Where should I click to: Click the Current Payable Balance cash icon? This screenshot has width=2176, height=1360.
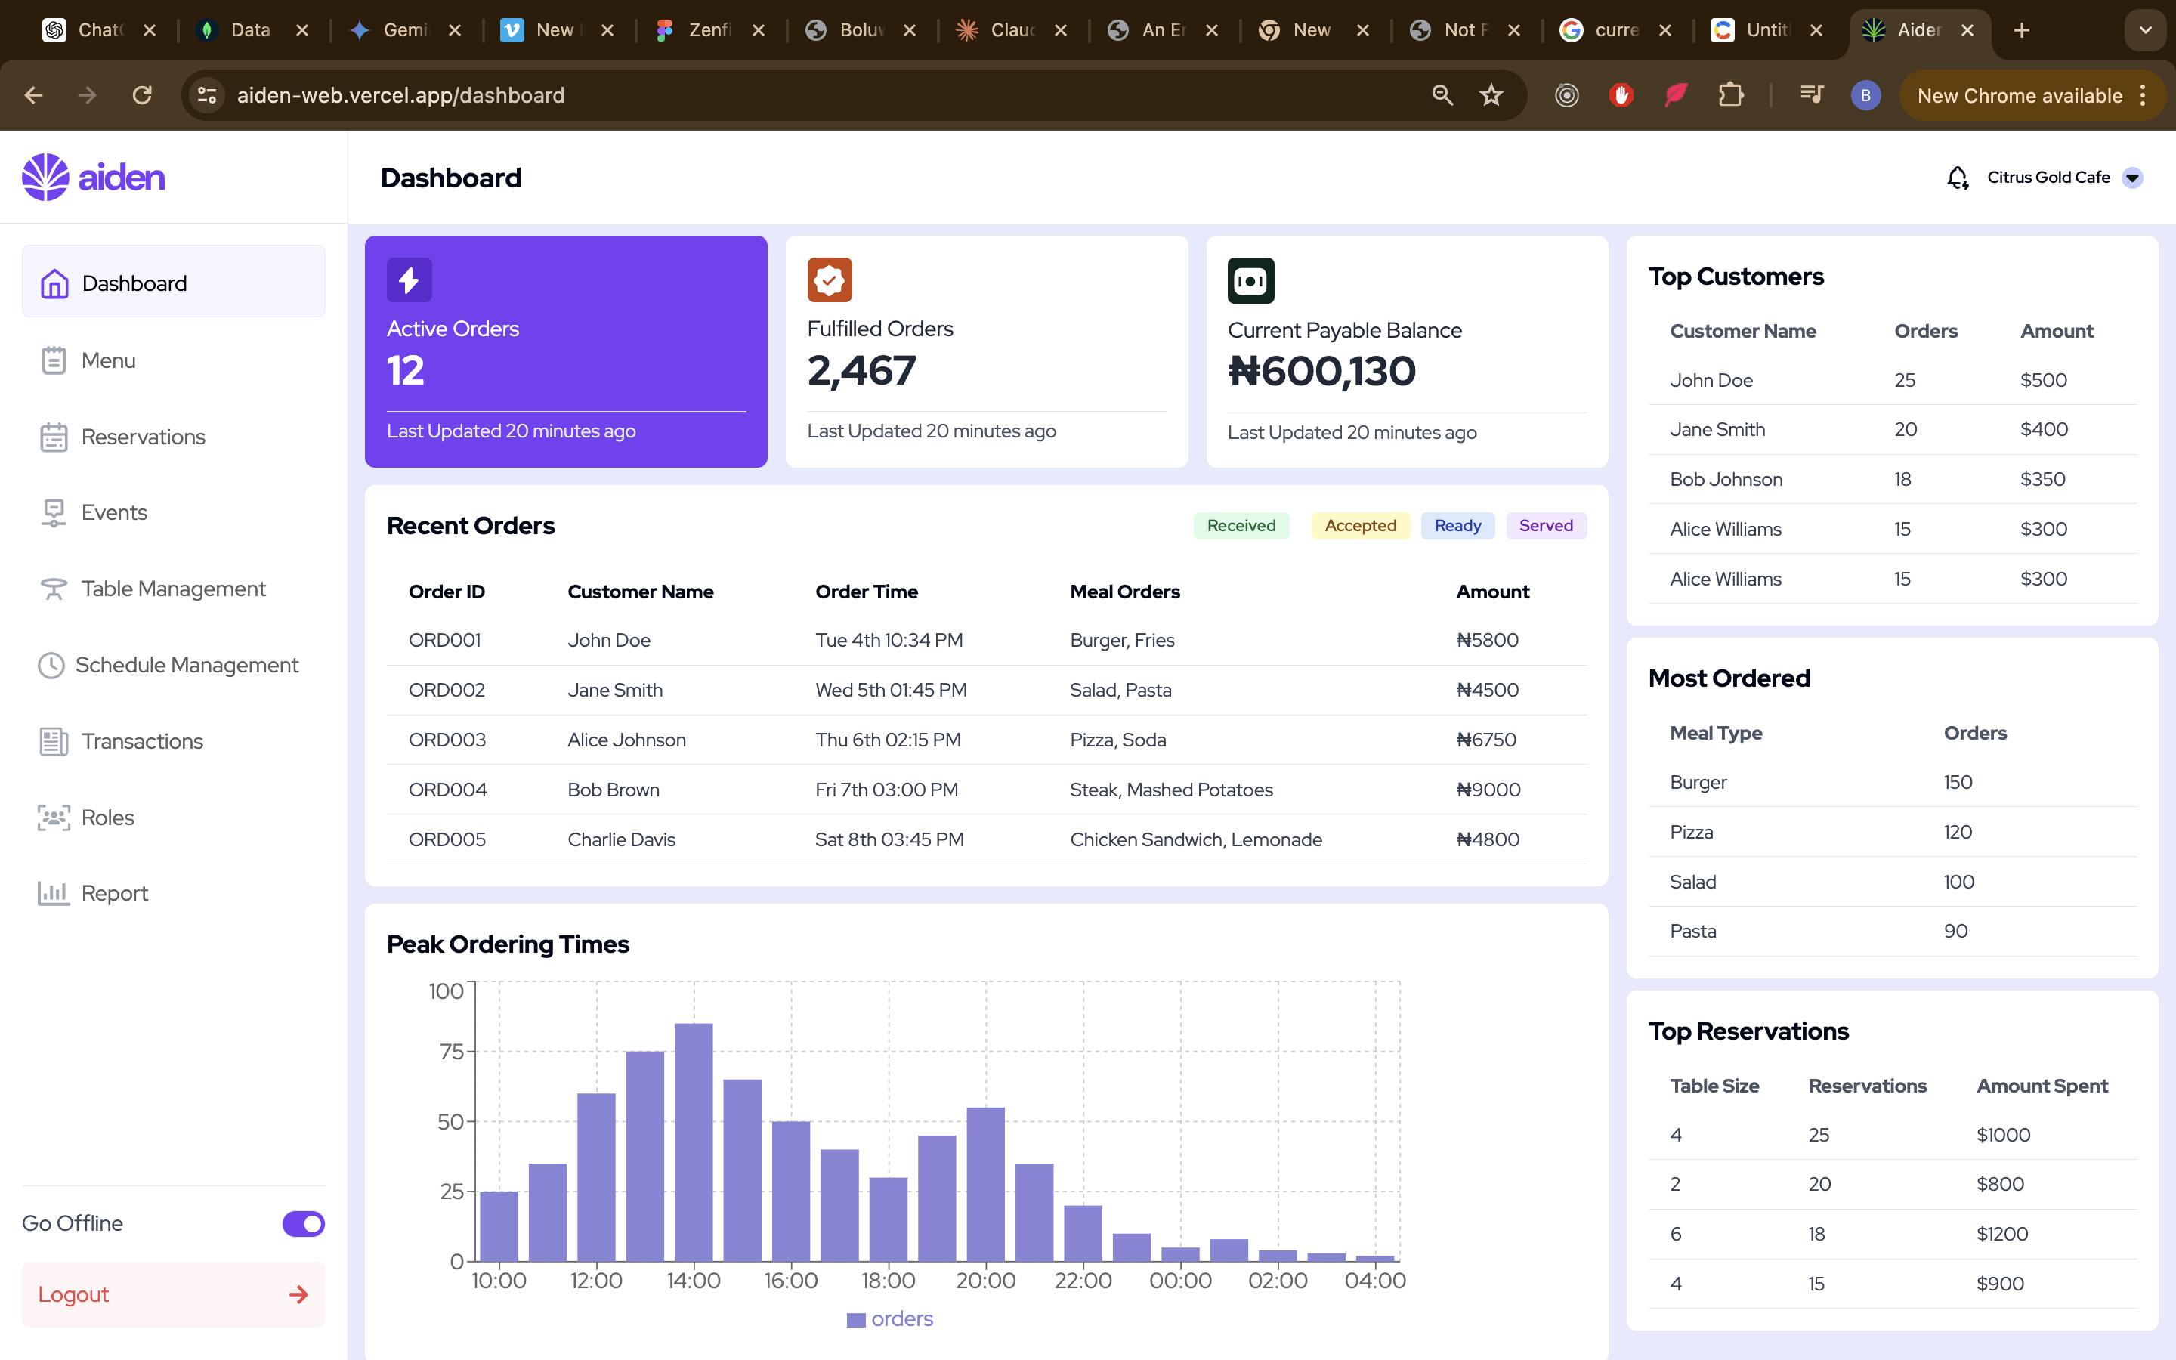click(1250, 280)
